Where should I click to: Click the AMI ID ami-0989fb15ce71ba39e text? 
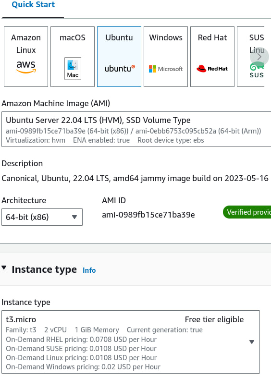(x=148, y=215)
